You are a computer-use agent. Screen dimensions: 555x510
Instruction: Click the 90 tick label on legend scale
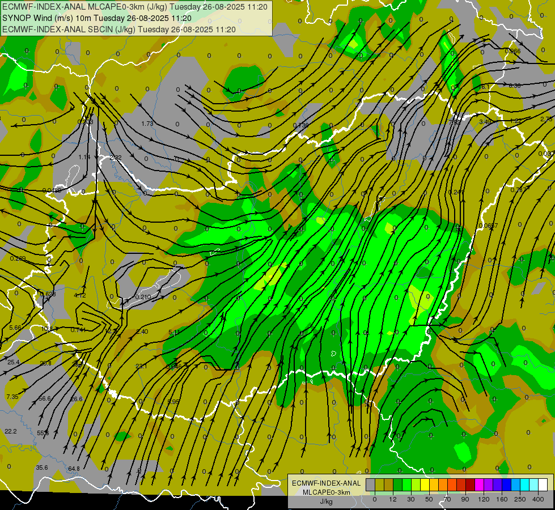465,499
